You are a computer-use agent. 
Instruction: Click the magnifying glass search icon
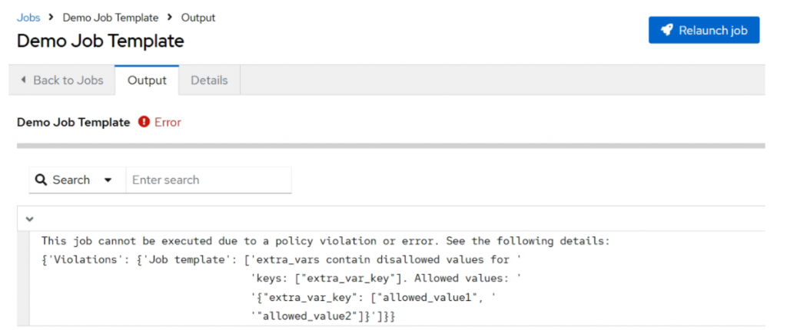pos(42,180)
